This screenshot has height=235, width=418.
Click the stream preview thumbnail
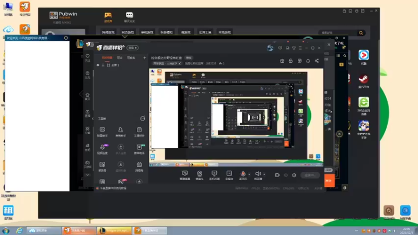point(236,118)
